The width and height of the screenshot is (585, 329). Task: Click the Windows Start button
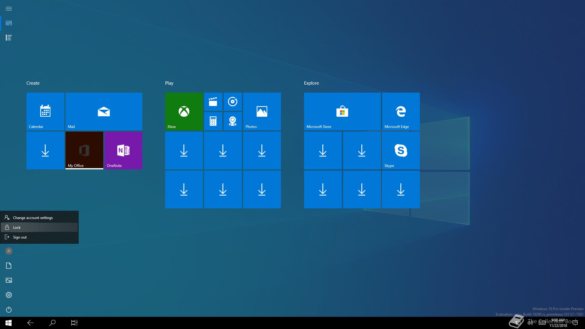click(x=9, y=323)
